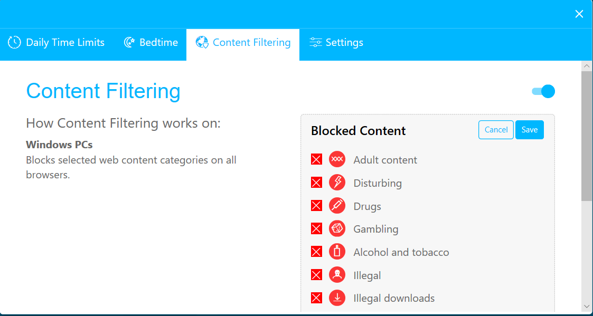Viewport: 593px width, 316px height.
Task: Cancel the blocked content edits
Action: tap(496, 129)
